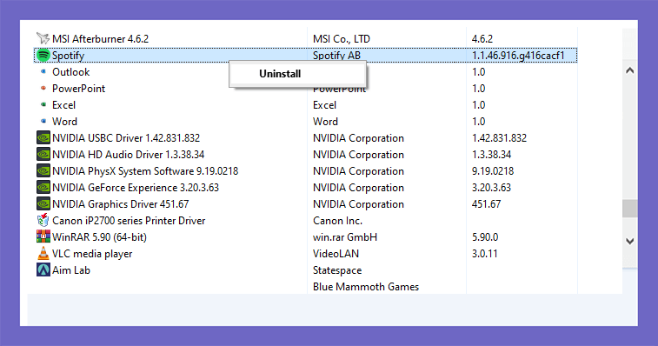The height and width of the screenshot is (346, 658).
Task: Select NVIDIA HD Audio Driver 1.3.38.34 name
Action: (128, 155)
